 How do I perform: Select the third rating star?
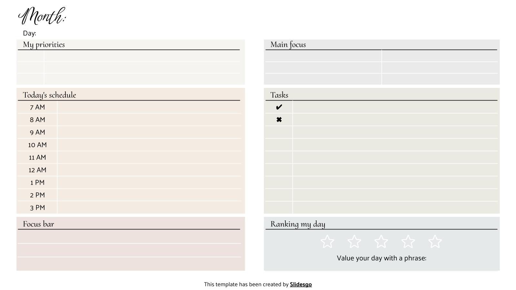[381, 242]
